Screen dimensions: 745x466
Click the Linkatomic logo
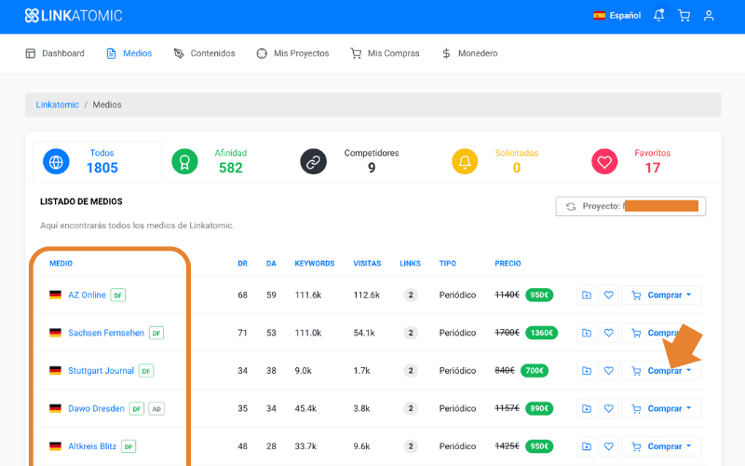pos(74,16)
